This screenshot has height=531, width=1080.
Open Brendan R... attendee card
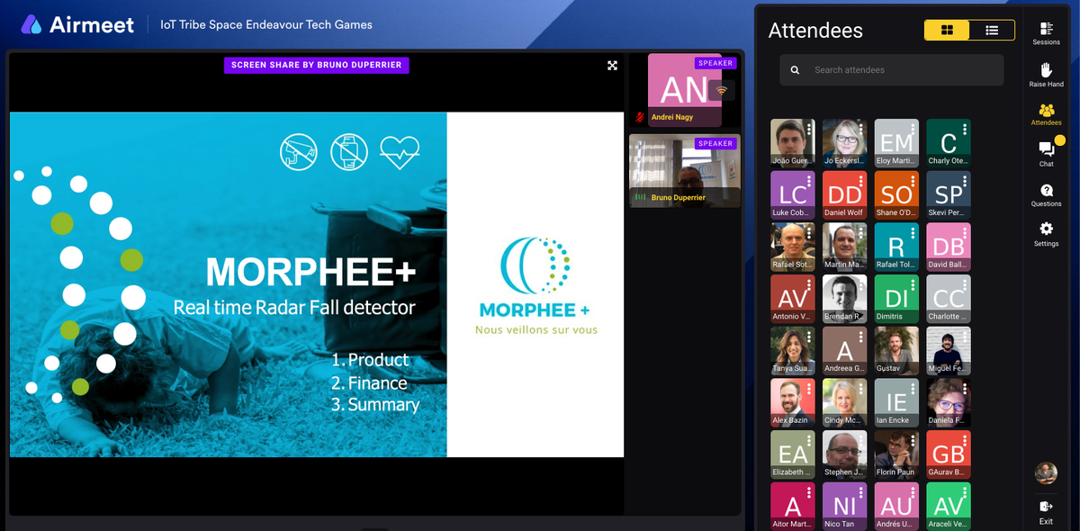coord(845,299)
